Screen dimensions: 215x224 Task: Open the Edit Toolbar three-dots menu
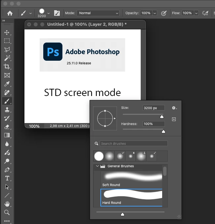(x=7, y=221)
